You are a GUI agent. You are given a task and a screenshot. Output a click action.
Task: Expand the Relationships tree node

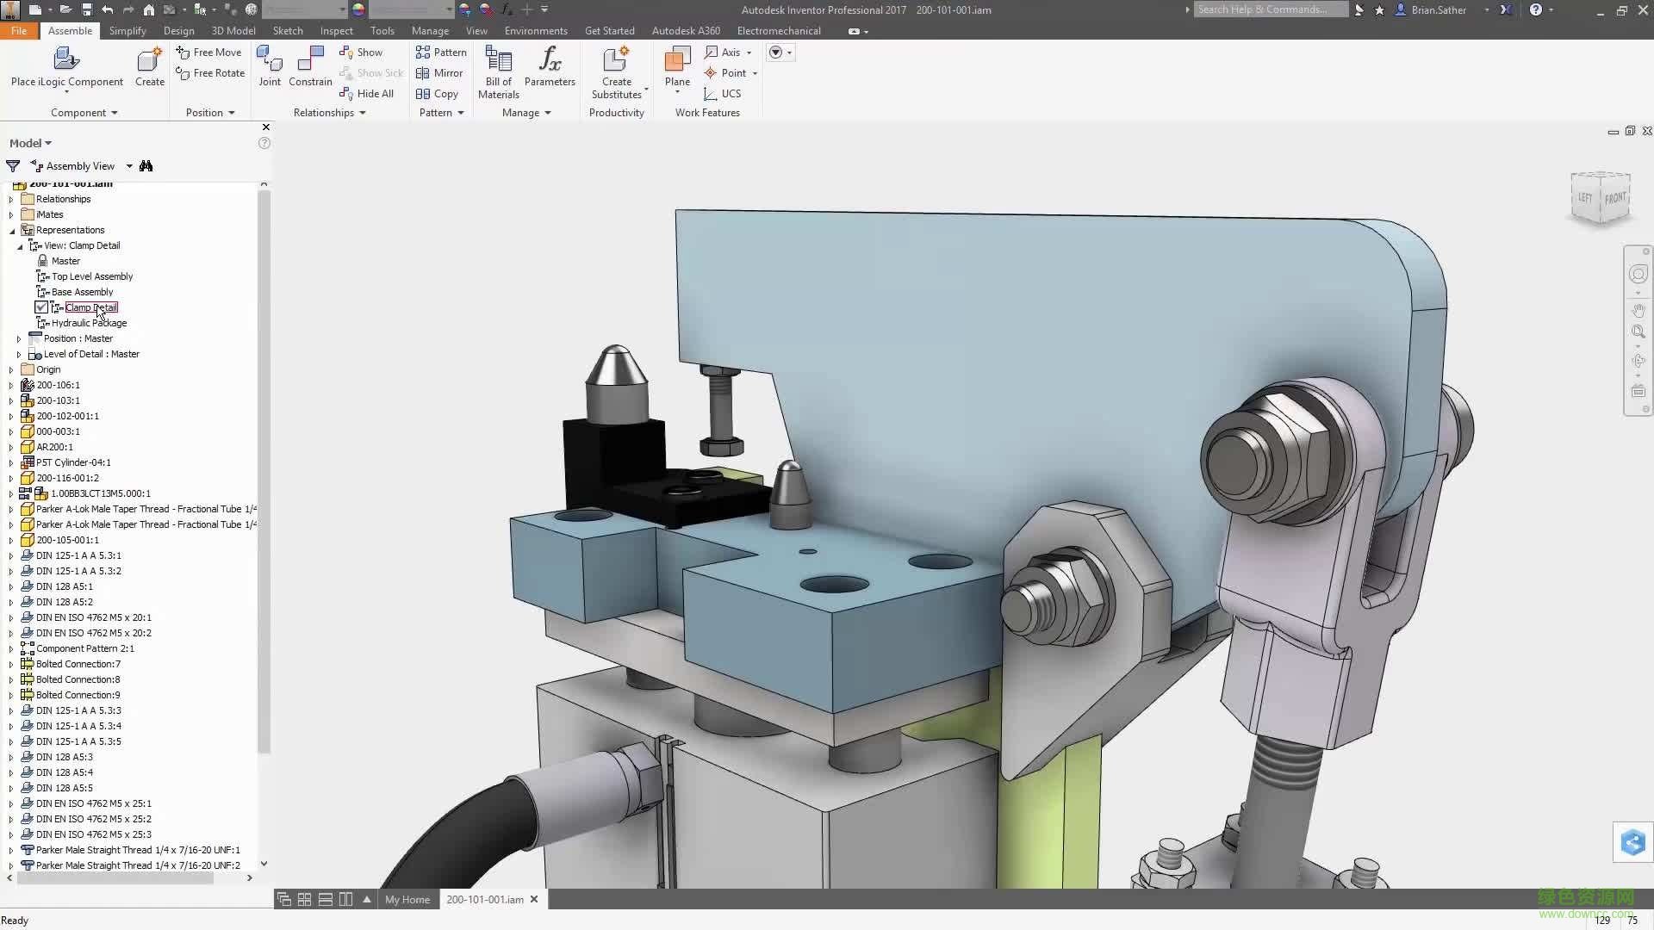click(x=11, y=199)
